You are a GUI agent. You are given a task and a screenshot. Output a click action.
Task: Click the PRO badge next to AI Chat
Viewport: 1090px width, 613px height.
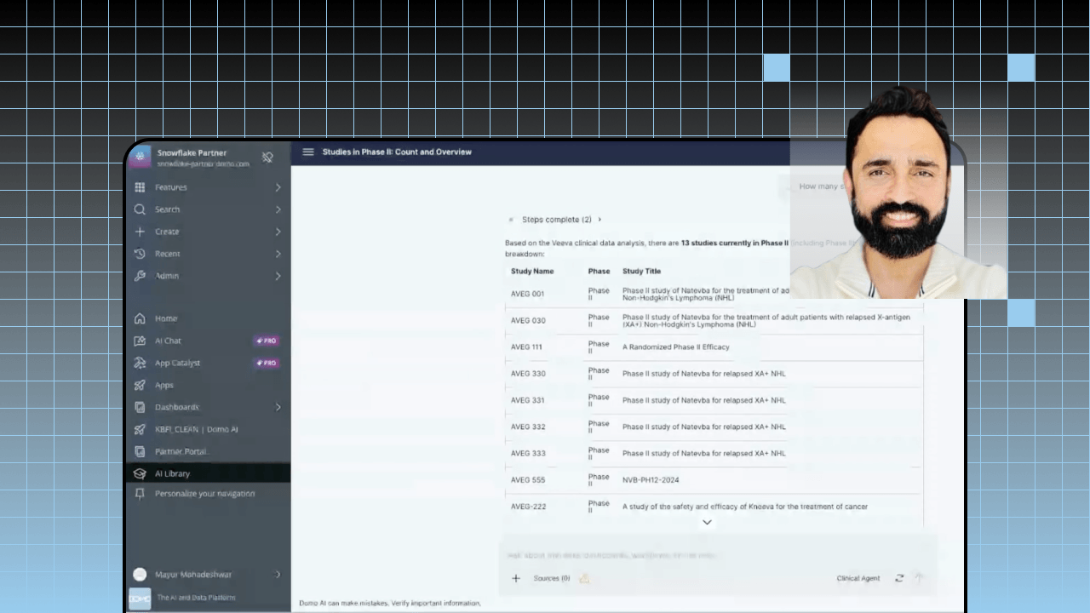pos(267,341)
